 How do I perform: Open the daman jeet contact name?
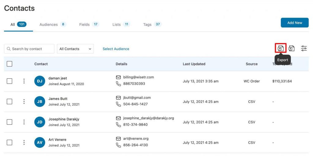(58, 78)
